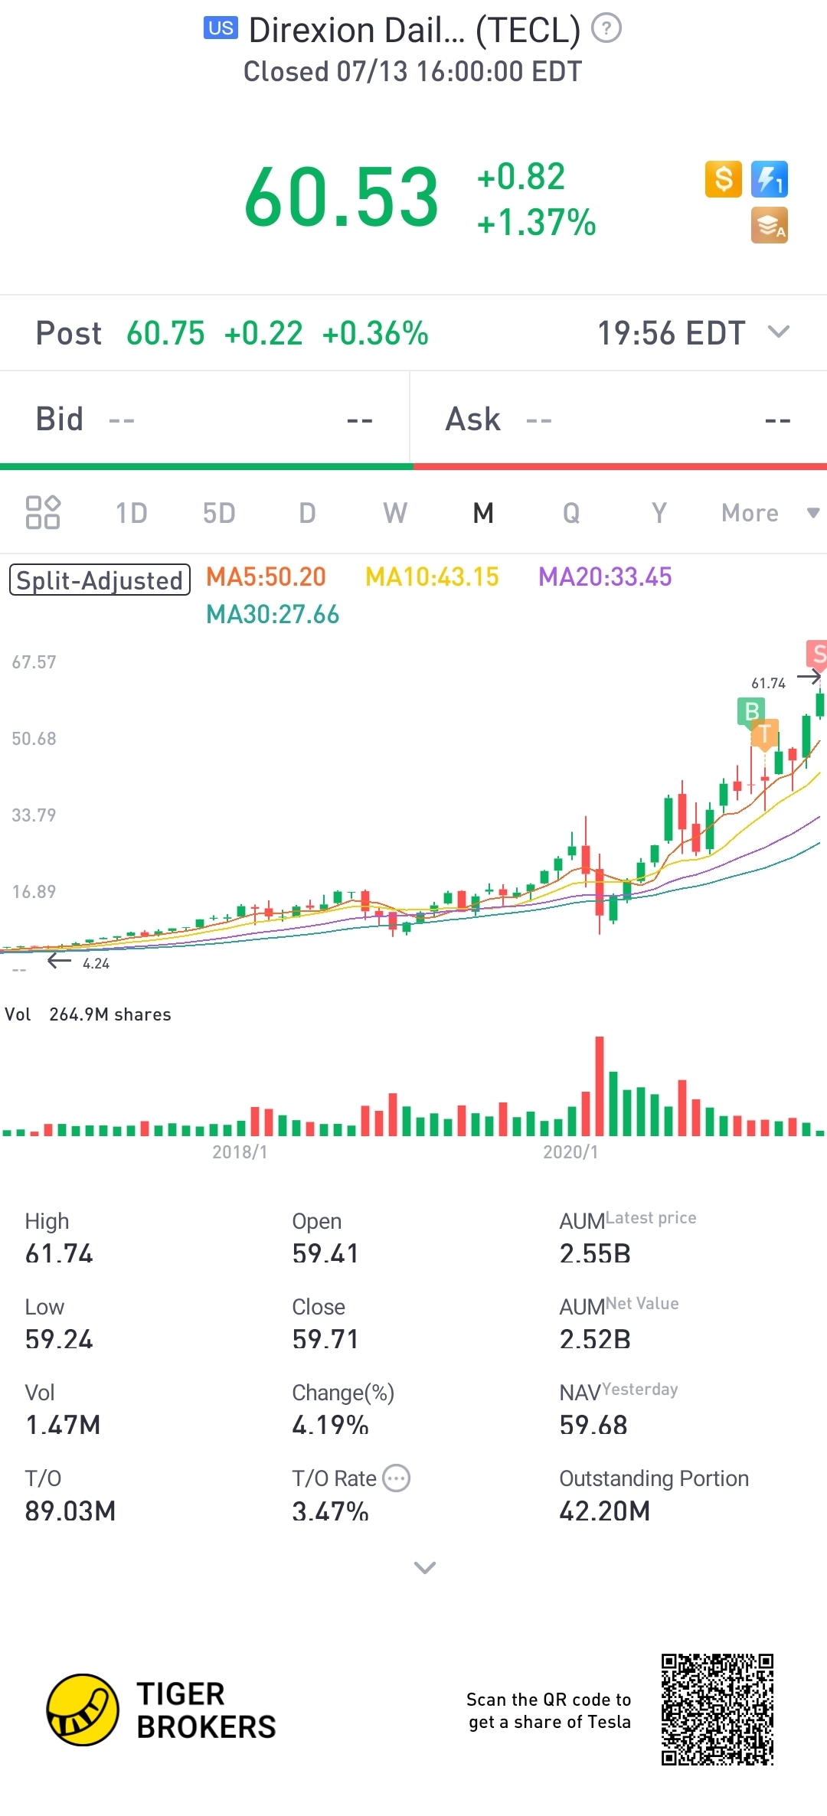
Task: Open the orange dollar sign badge
Action: pyautogui.click(x=724, y=179)
